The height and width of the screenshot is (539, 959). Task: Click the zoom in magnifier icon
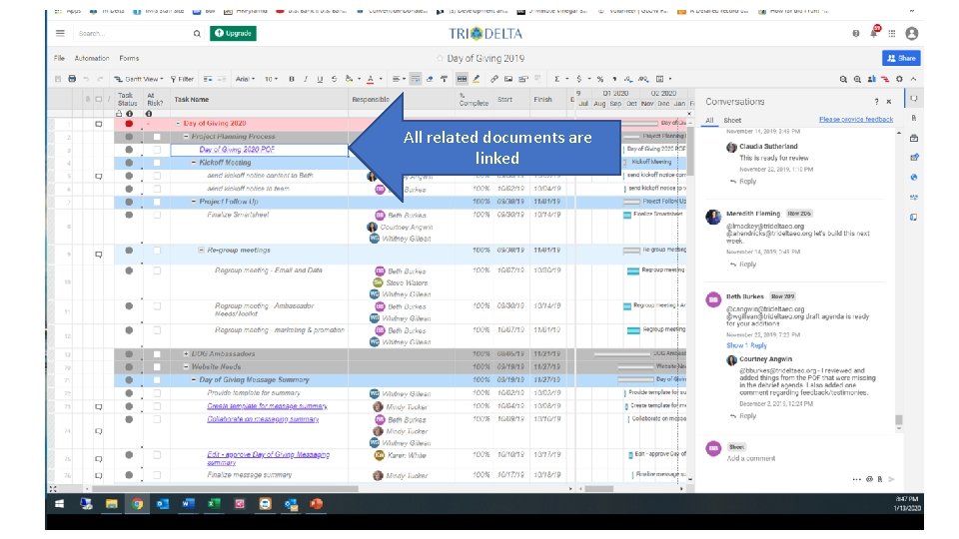point(857,79)
